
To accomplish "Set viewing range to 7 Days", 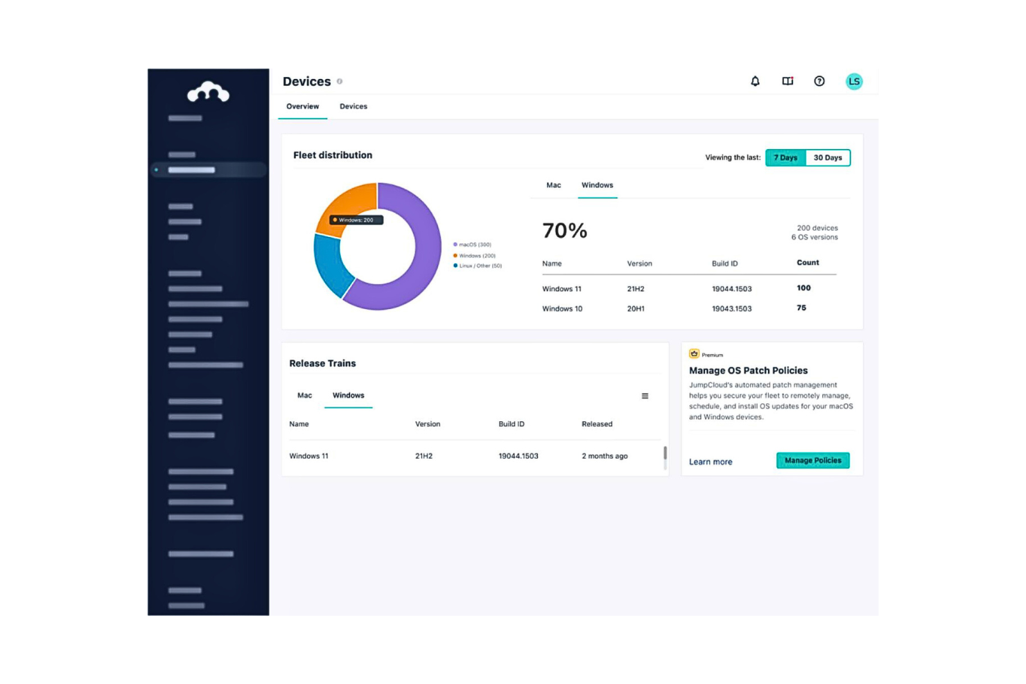I will (785, 158).
